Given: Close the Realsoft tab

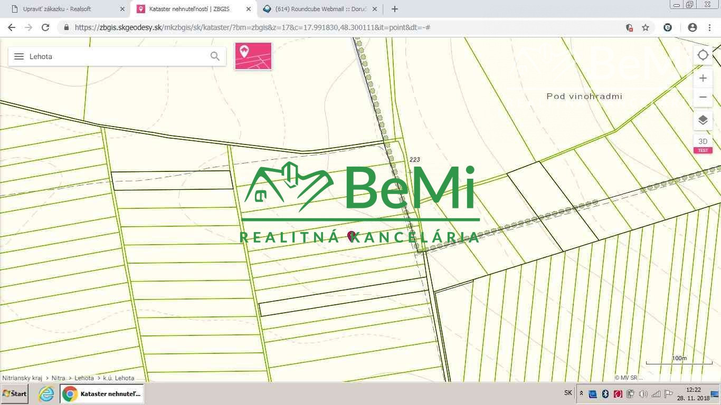Looking at the screenshot, I should coord(122,9).
